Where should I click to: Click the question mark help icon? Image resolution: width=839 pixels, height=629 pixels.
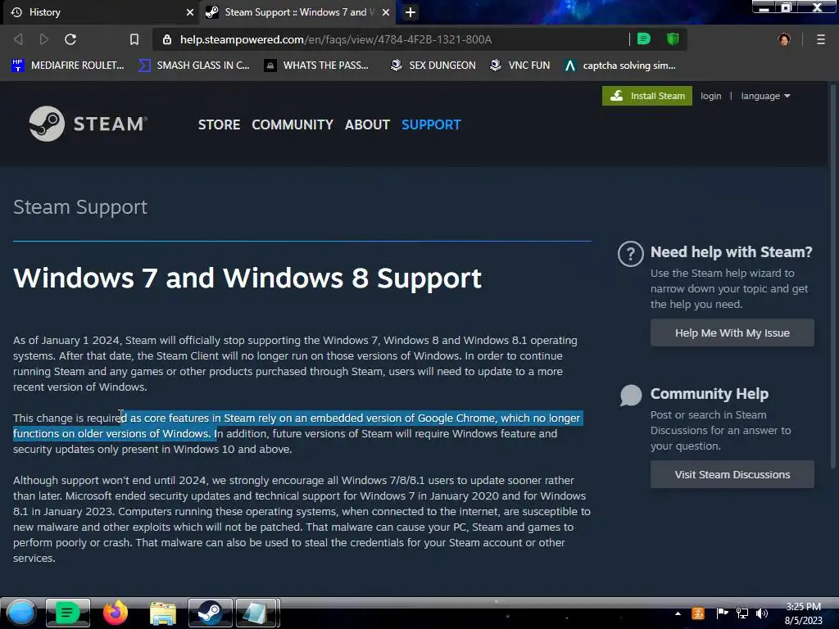click(x=630, y=254)
